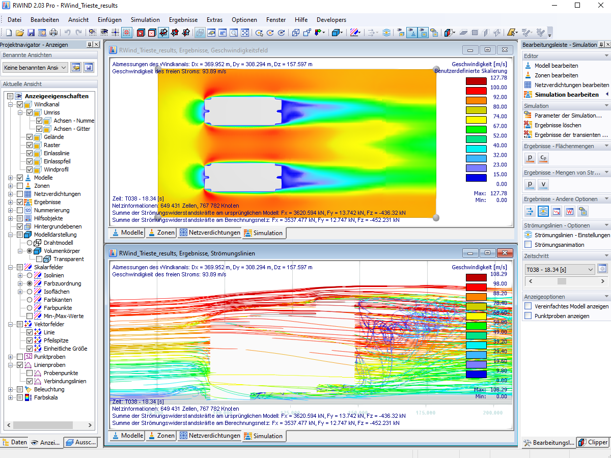Click the 15.00 blue legend swatch in top window

[476, 178]
